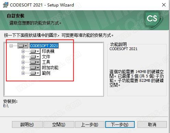Click the 功能說明 group label

[x=118, y=44]
